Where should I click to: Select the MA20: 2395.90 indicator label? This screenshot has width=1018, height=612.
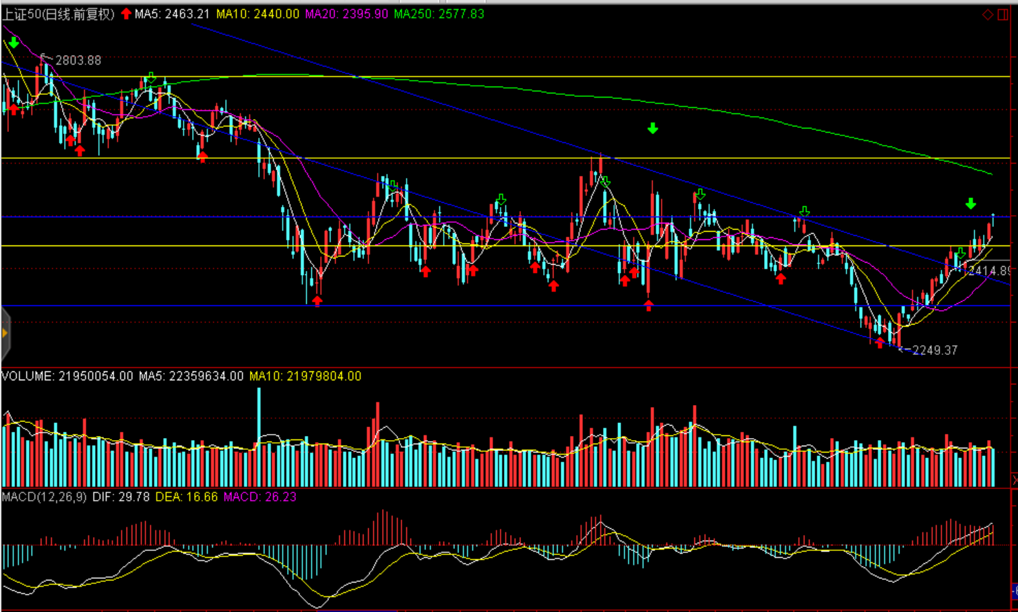(x=346, y=14)
